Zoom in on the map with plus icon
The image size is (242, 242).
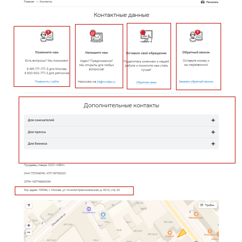(x=28, y=225)
